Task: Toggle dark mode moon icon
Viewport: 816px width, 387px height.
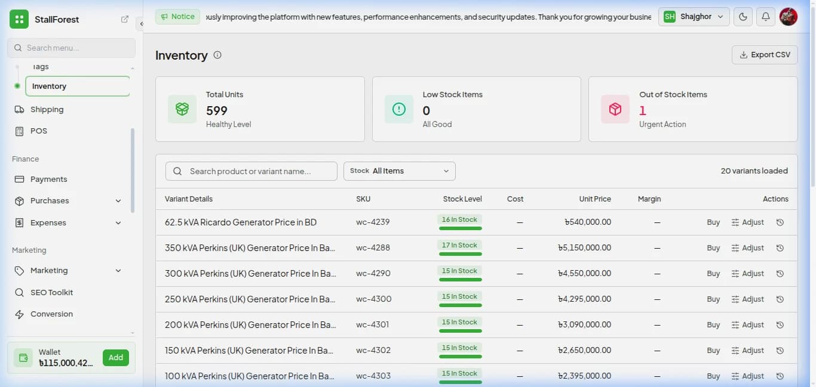Action: tap(743, 17)
